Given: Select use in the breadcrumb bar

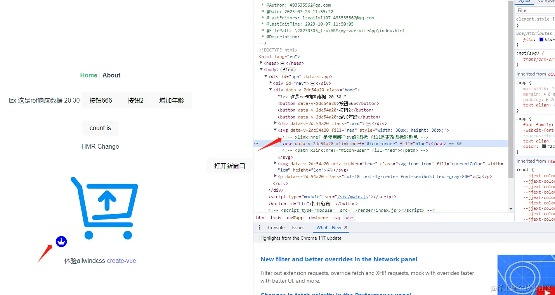Looking at the screenshot, I should [x=349, y=218].
